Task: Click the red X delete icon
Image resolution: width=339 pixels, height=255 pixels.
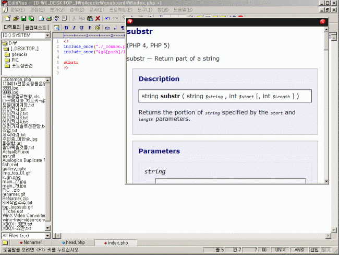Action: click(98, 18)
